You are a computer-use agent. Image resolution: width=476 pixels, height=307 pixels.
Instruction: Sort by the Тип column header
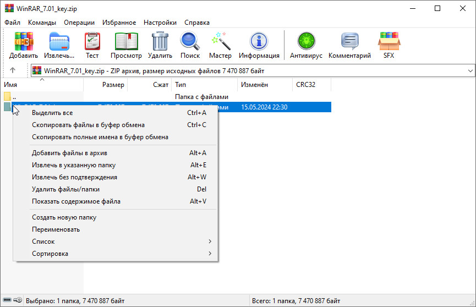click(204, 85)
